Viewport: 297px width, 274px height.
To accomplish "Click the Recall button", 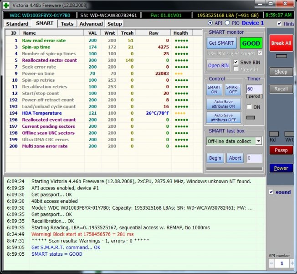I will pos(281,89).
